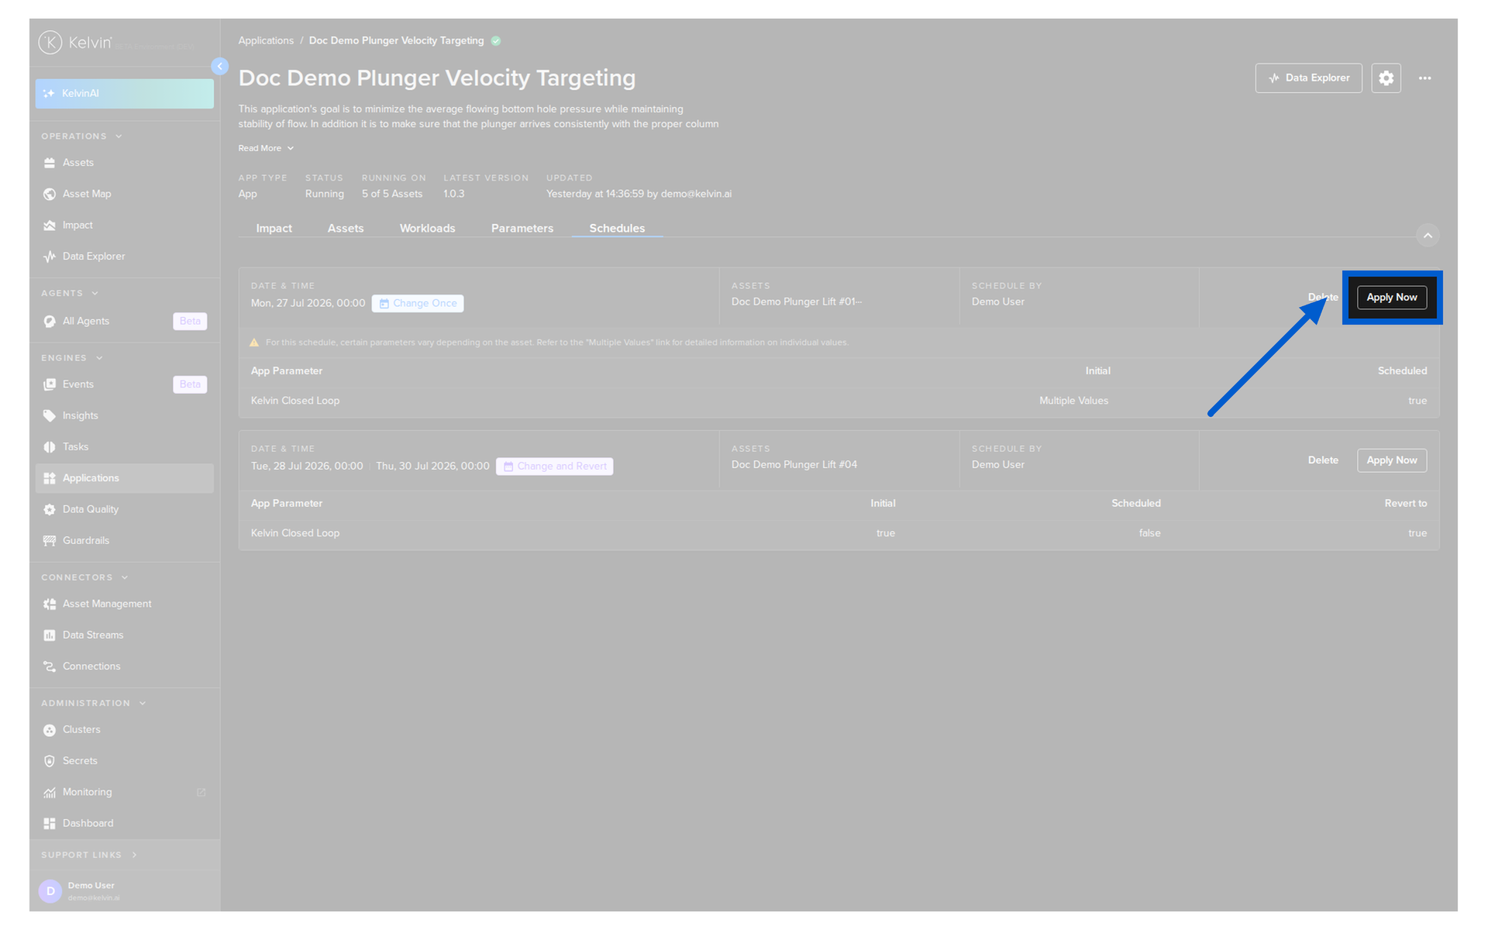Click the Applications breadcrumb link

(x=266, y=41)
